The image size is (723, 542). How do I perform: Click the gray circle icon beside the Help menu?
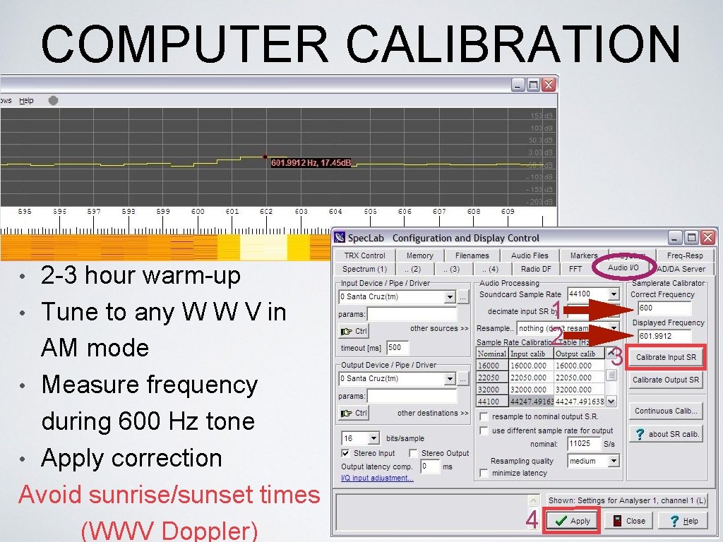point(53,100)
